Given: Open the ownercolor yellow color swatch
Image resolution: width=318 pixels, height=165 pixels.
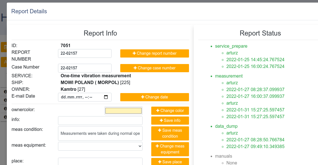Looking at the screenshot, I should click(123, 111).
